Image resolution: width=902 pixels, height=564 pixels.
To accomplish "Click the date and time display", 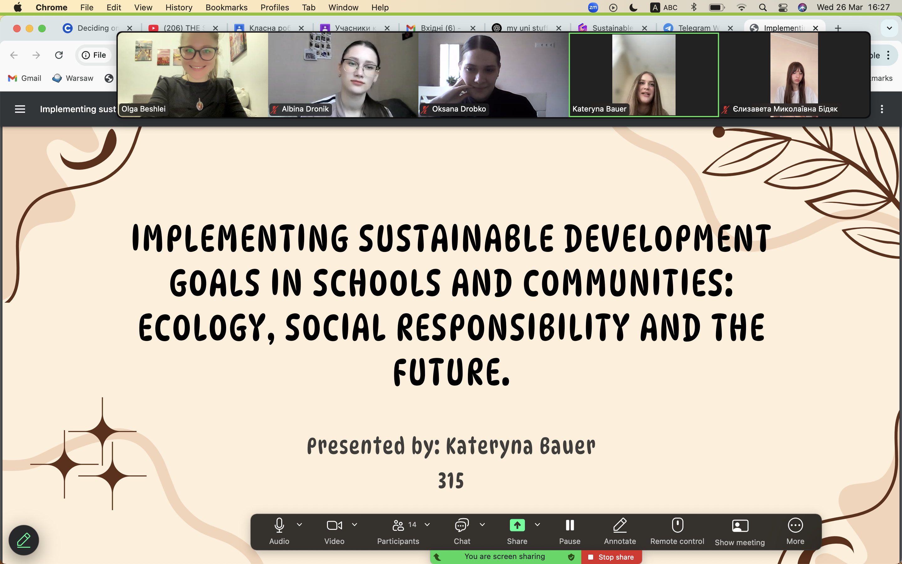I will [x=853, y=8].
